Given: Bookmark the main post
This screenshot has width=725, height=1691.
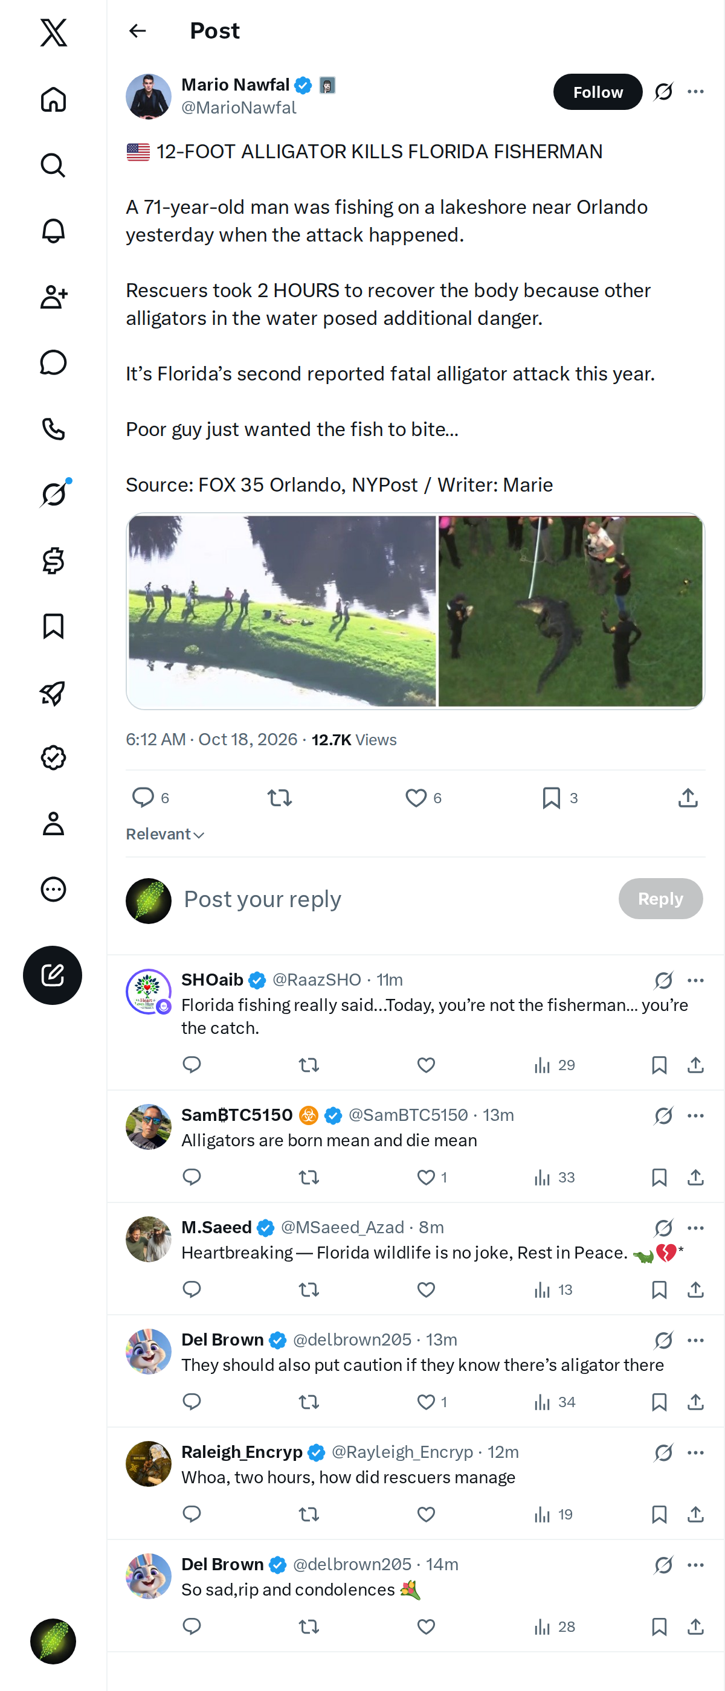Looking at the screenshot, I should click(x=551, y=798).
